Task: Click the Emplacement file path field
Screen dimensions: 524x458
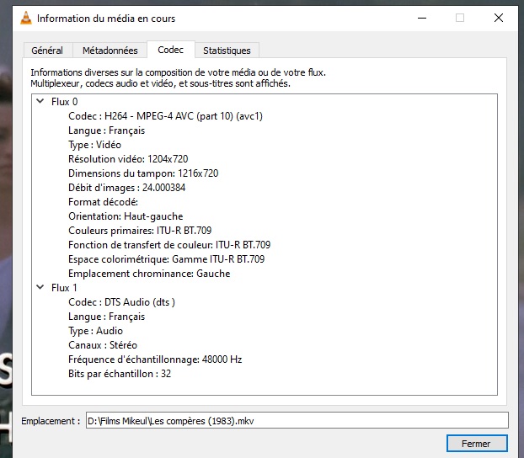Action: tap(297, 420)
